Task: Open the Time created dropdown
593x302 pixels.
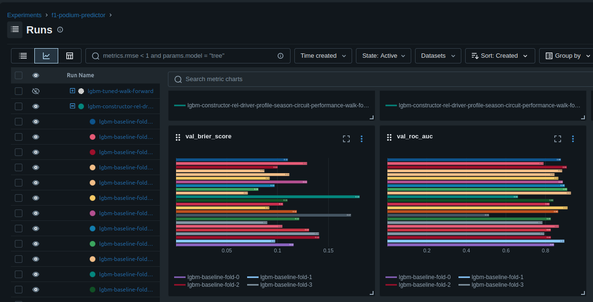Action: 323,56
